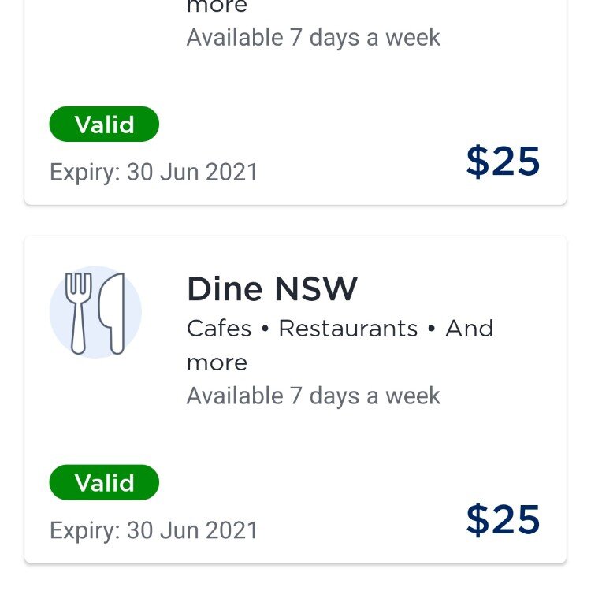Click the fork inside the Dine NSW icon

point(78,310)
